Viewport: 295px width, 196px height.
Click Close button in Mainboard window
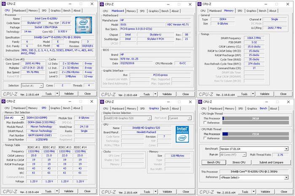[x=185, y=94]
